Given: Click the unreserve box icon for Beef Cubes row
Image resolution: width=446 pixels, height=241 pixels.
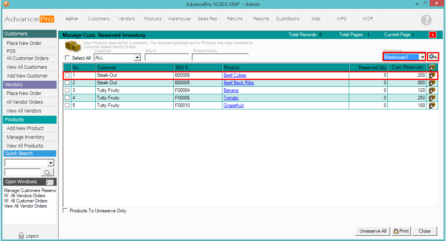Looking at the screenshot, I should point(432,75).
